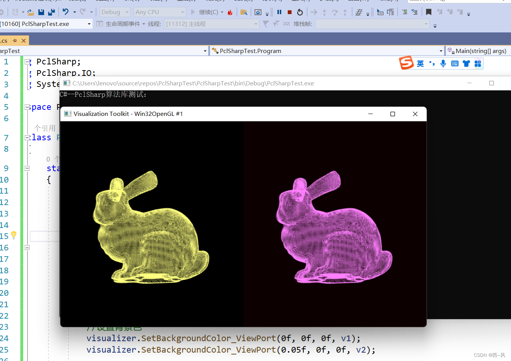Open the thread dropdown showing [11312]
The image size is (511, 361).
[212, 24]
